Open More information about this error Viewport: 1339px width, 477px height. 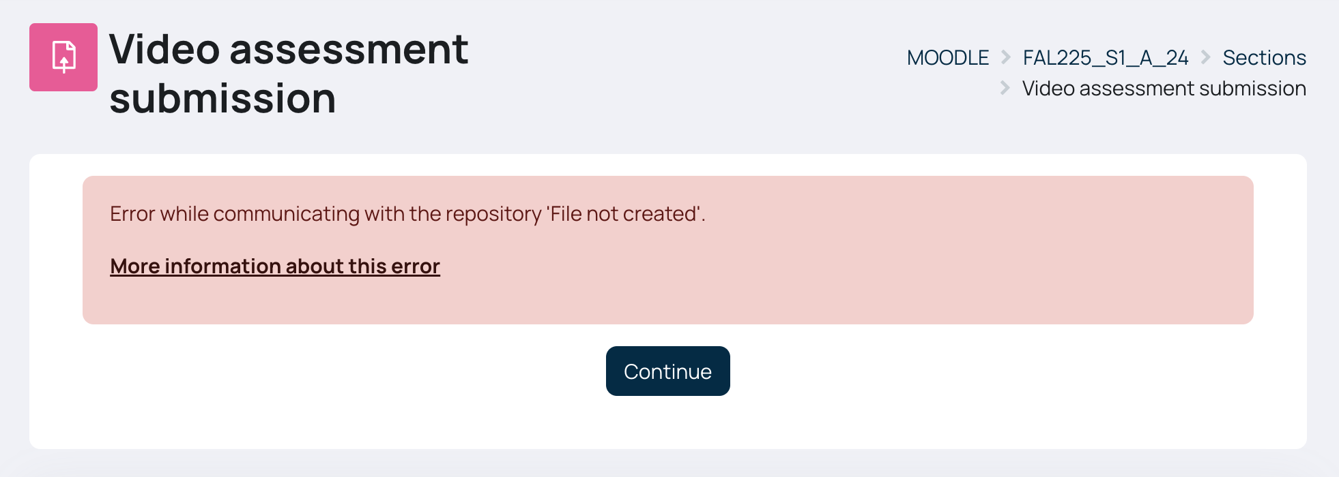click(x=275, y=266)
